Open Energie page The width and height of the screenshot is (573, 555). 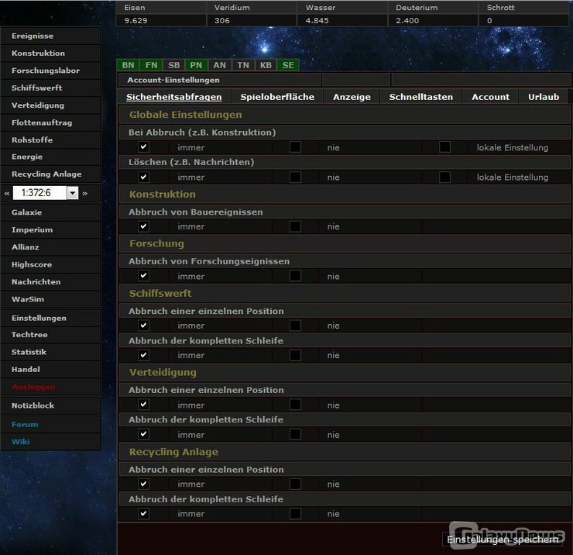[x=51, y=157]
